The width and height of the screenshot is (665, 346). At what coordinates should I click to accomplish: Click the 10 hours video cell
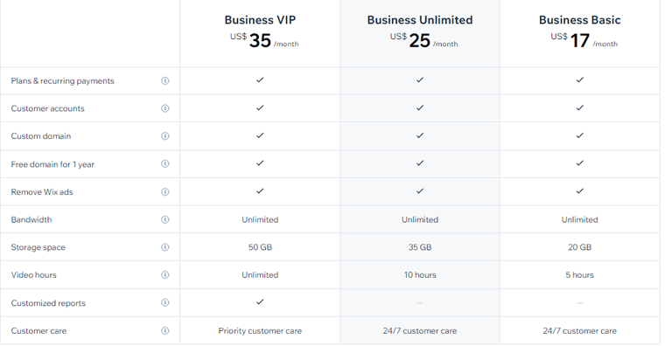click(420, 275)
